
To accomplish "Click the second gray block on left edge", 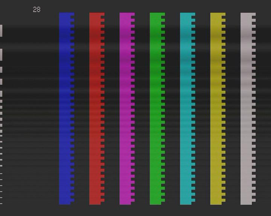I will click(x=1, y=54).
